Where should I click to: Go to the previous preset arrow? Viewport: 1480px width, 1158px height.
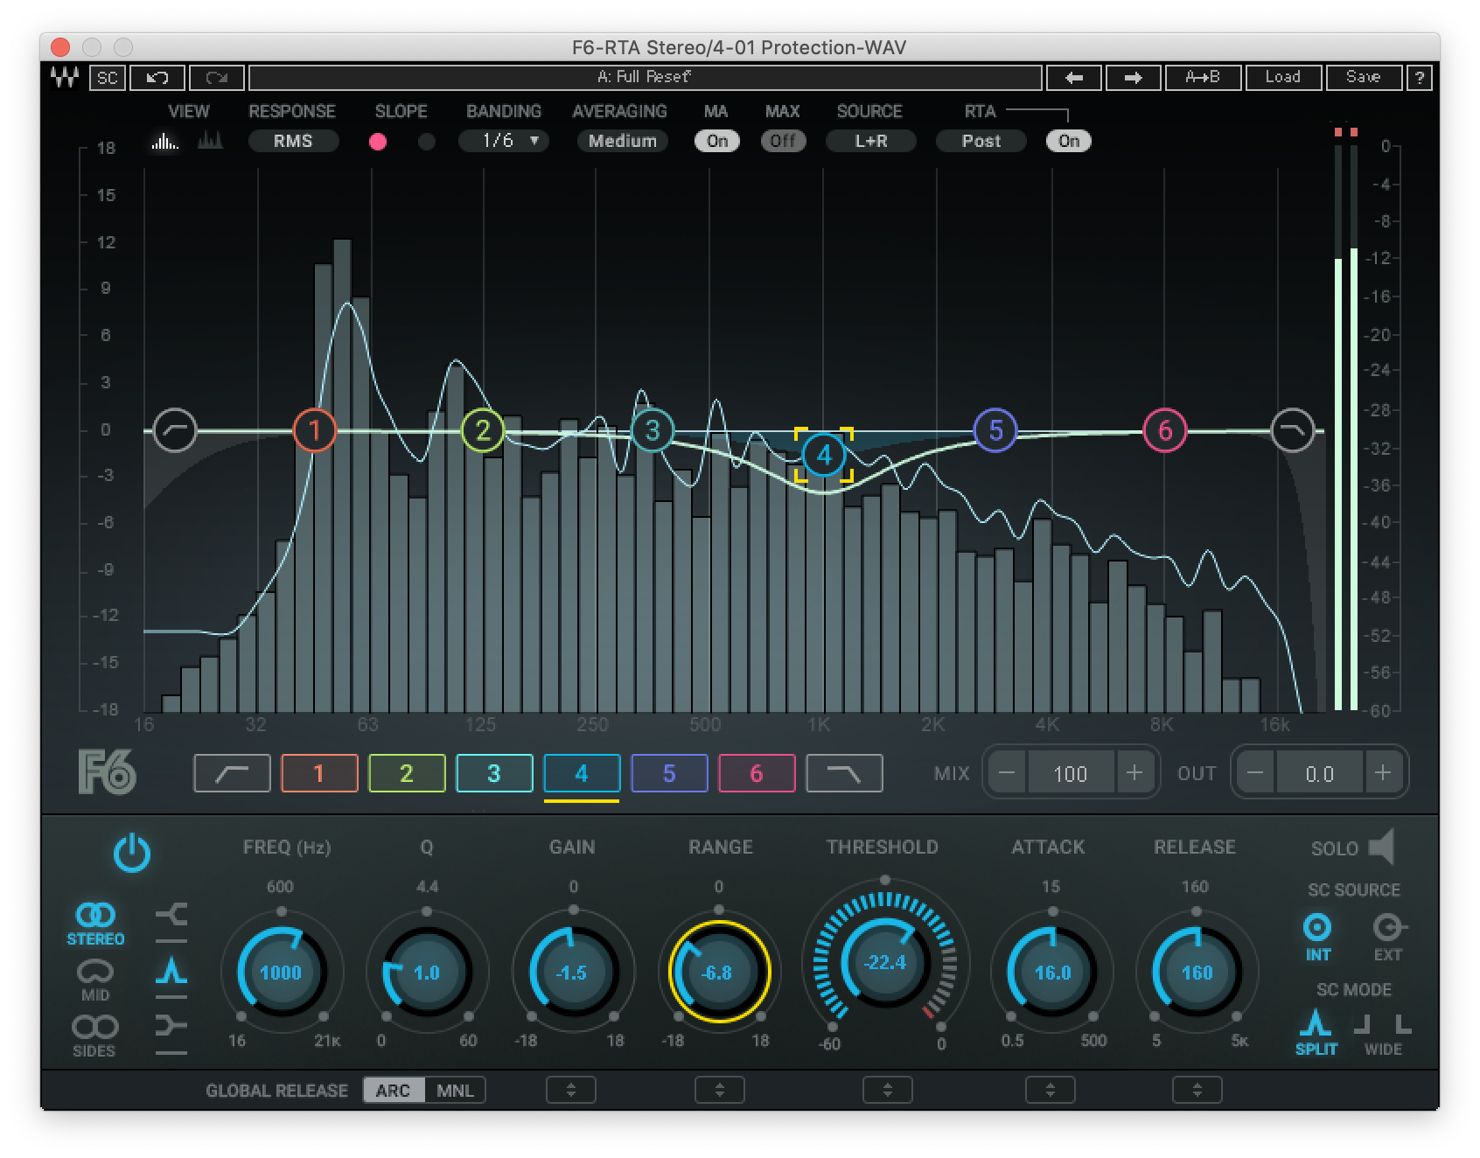[x=1074, y=78]
